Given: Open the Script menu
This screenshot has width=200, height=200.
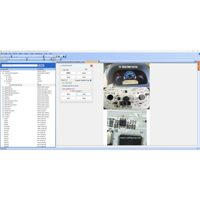Looking at the screenshot, I should (x=32, y=54).
